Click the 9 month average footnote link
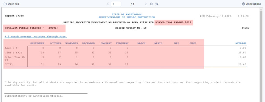The width and height of the screenshot is (265, 102). coord(36,36)
